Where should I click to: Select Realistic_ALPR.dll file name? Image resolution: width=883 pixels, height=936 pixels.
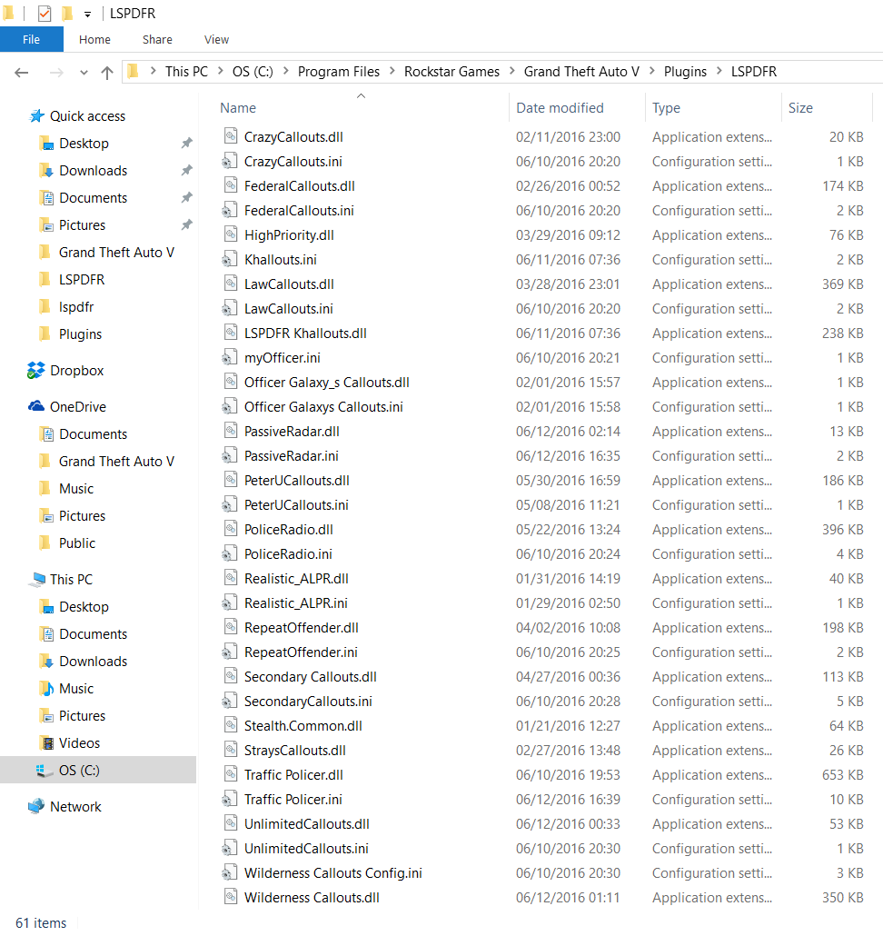[296, 579]
